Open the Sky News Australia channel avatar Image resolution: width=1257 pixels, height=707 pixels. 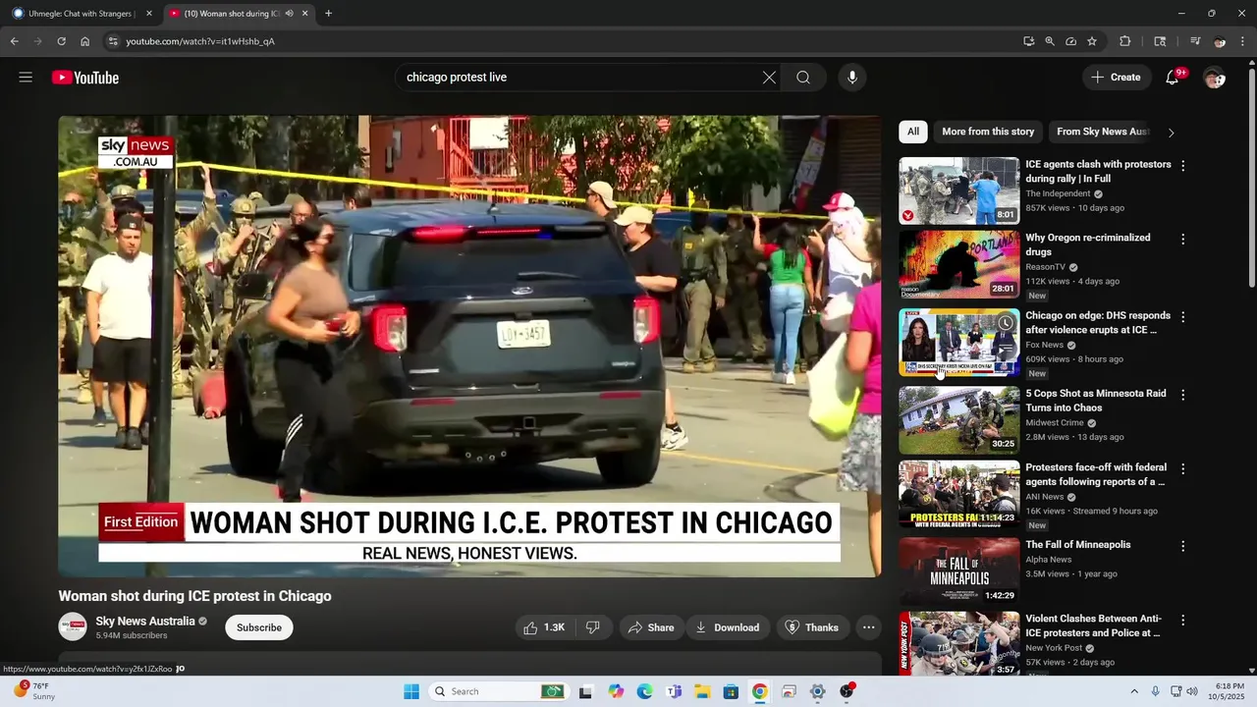pos(73,626)
